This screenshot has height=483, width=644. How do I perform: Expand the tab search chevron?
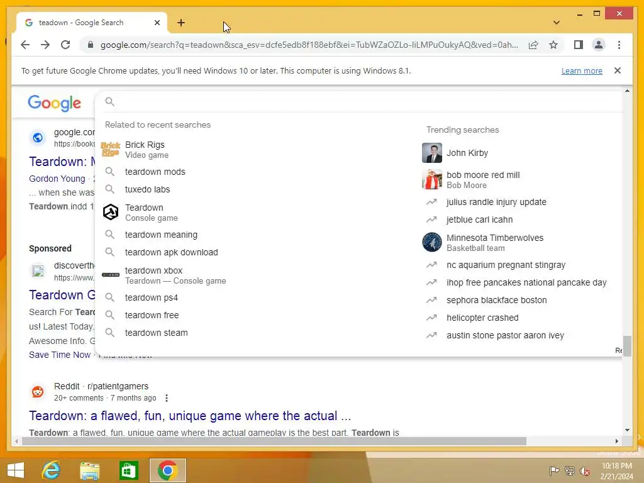tap(556, 23)
